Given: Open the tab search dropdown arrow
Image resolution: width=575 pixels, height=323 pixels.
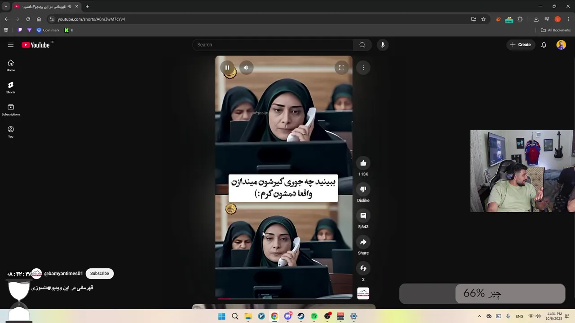Looking at the screenshot, I should pos(6,6).
